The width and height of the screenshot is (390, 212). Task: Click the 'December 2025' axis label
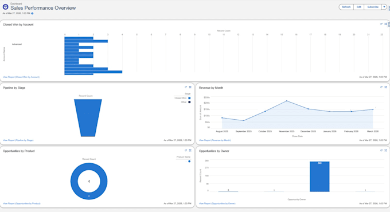(x=308, y=131)
